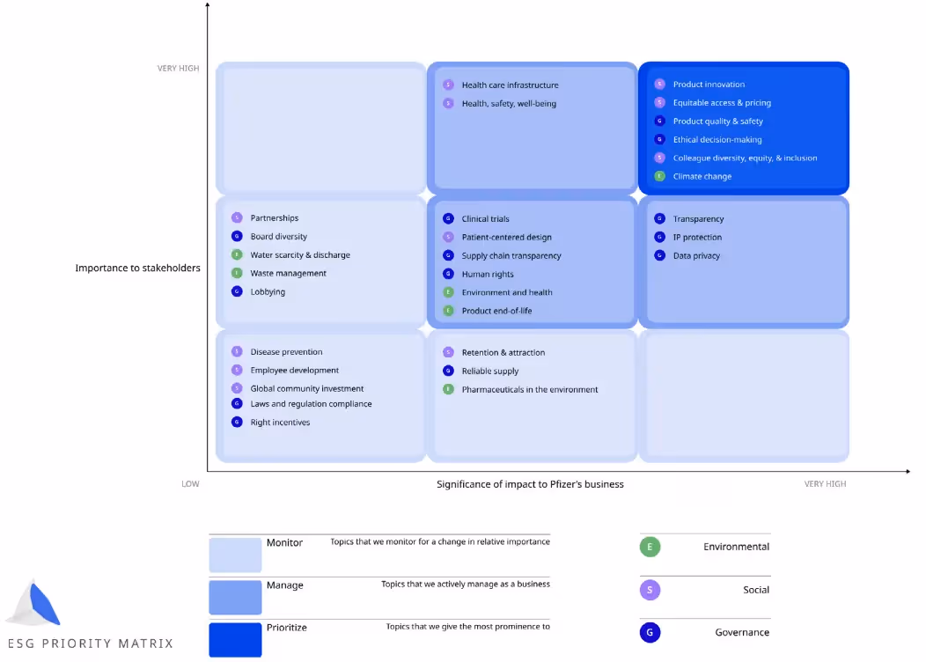This screenshot has width=926, height=662.
Task: Click the Prioritize legend label
Action: 286,628
